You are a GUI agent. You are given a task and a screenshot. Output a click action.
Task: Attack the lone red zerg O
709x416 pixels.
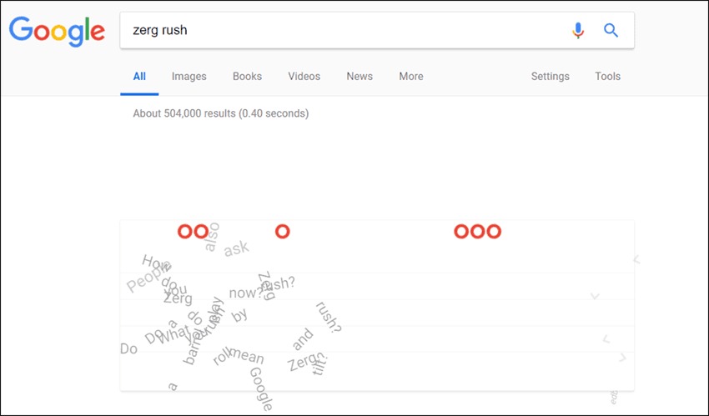(282, 231)
